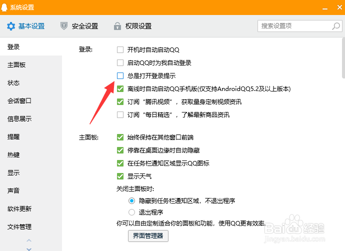Click the padlock icon for 权限设置
This screenshot has height=251, width=345.
tap(117, 26)
